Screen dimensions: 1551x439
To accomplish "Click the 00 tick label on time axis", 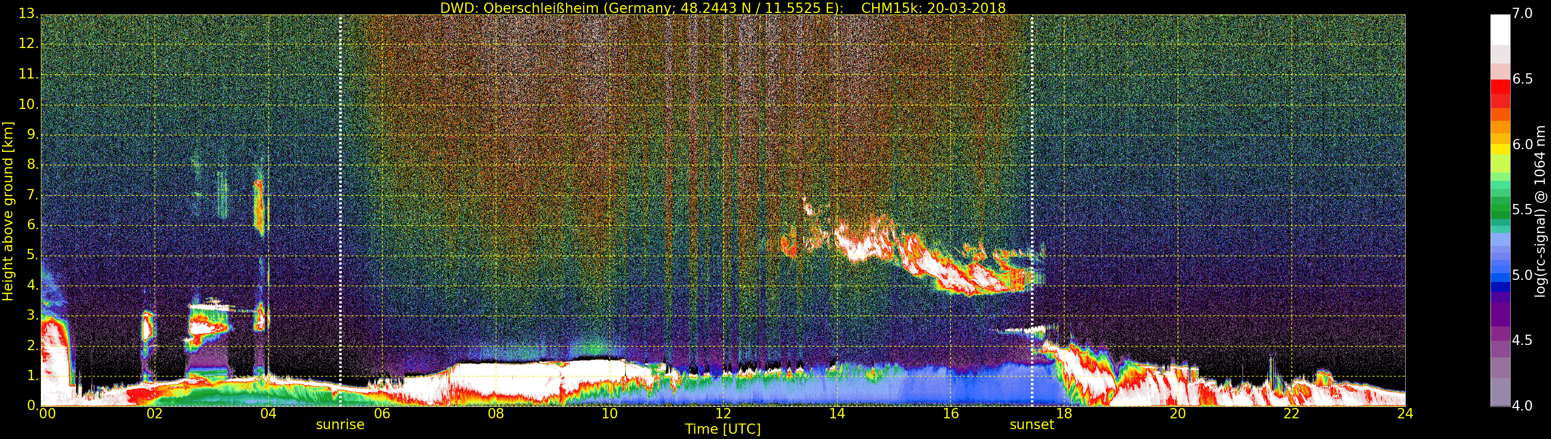I will [47, 413].
